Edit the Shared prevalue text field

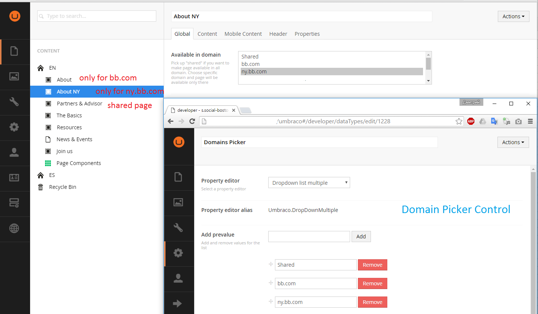click(316, 265)
